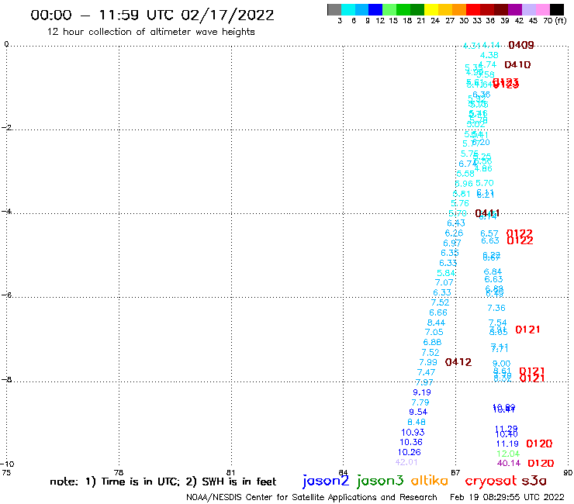Click the wave height value 7.05

pos(434,332)
